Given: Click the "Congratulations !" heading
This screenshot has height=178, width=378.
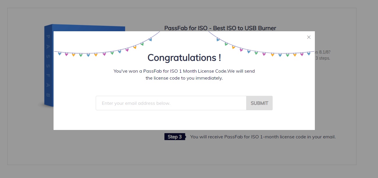Looking at the screenshot, I should coord(184,58).
